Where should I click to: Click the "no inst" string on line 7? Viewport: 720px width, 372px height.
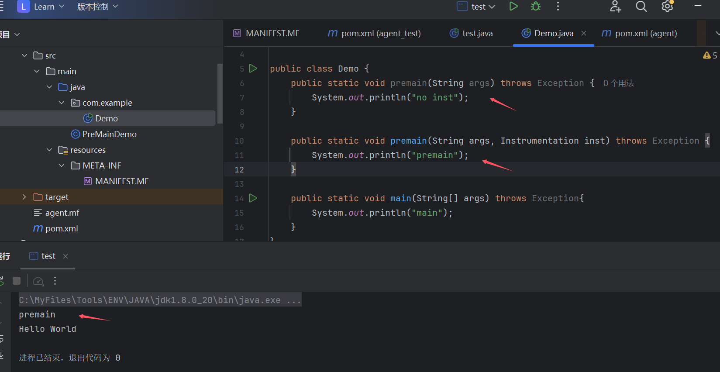click(435, 97)
